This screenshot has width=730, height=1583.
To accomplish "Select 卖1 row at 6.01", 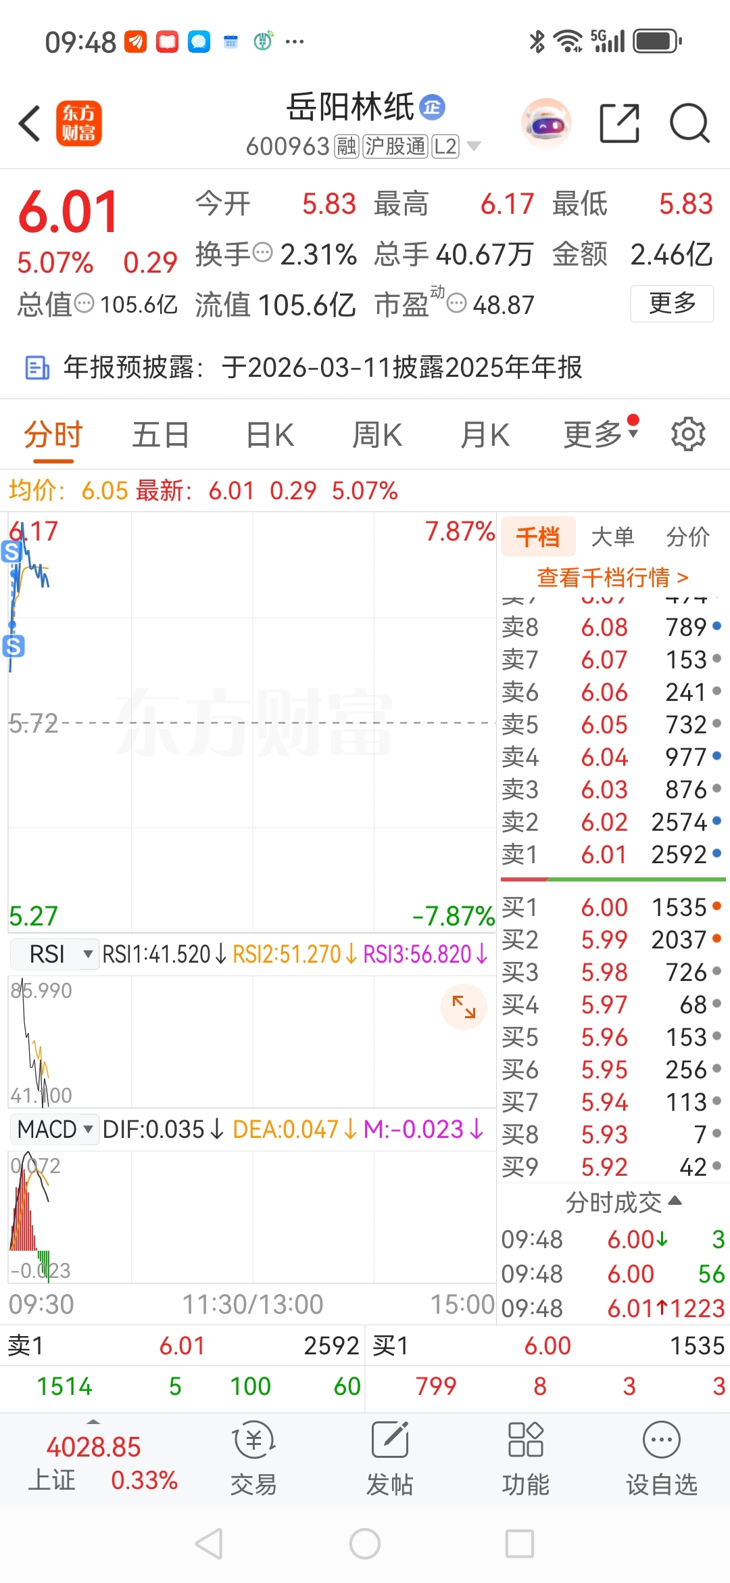I will coord(612,854).
